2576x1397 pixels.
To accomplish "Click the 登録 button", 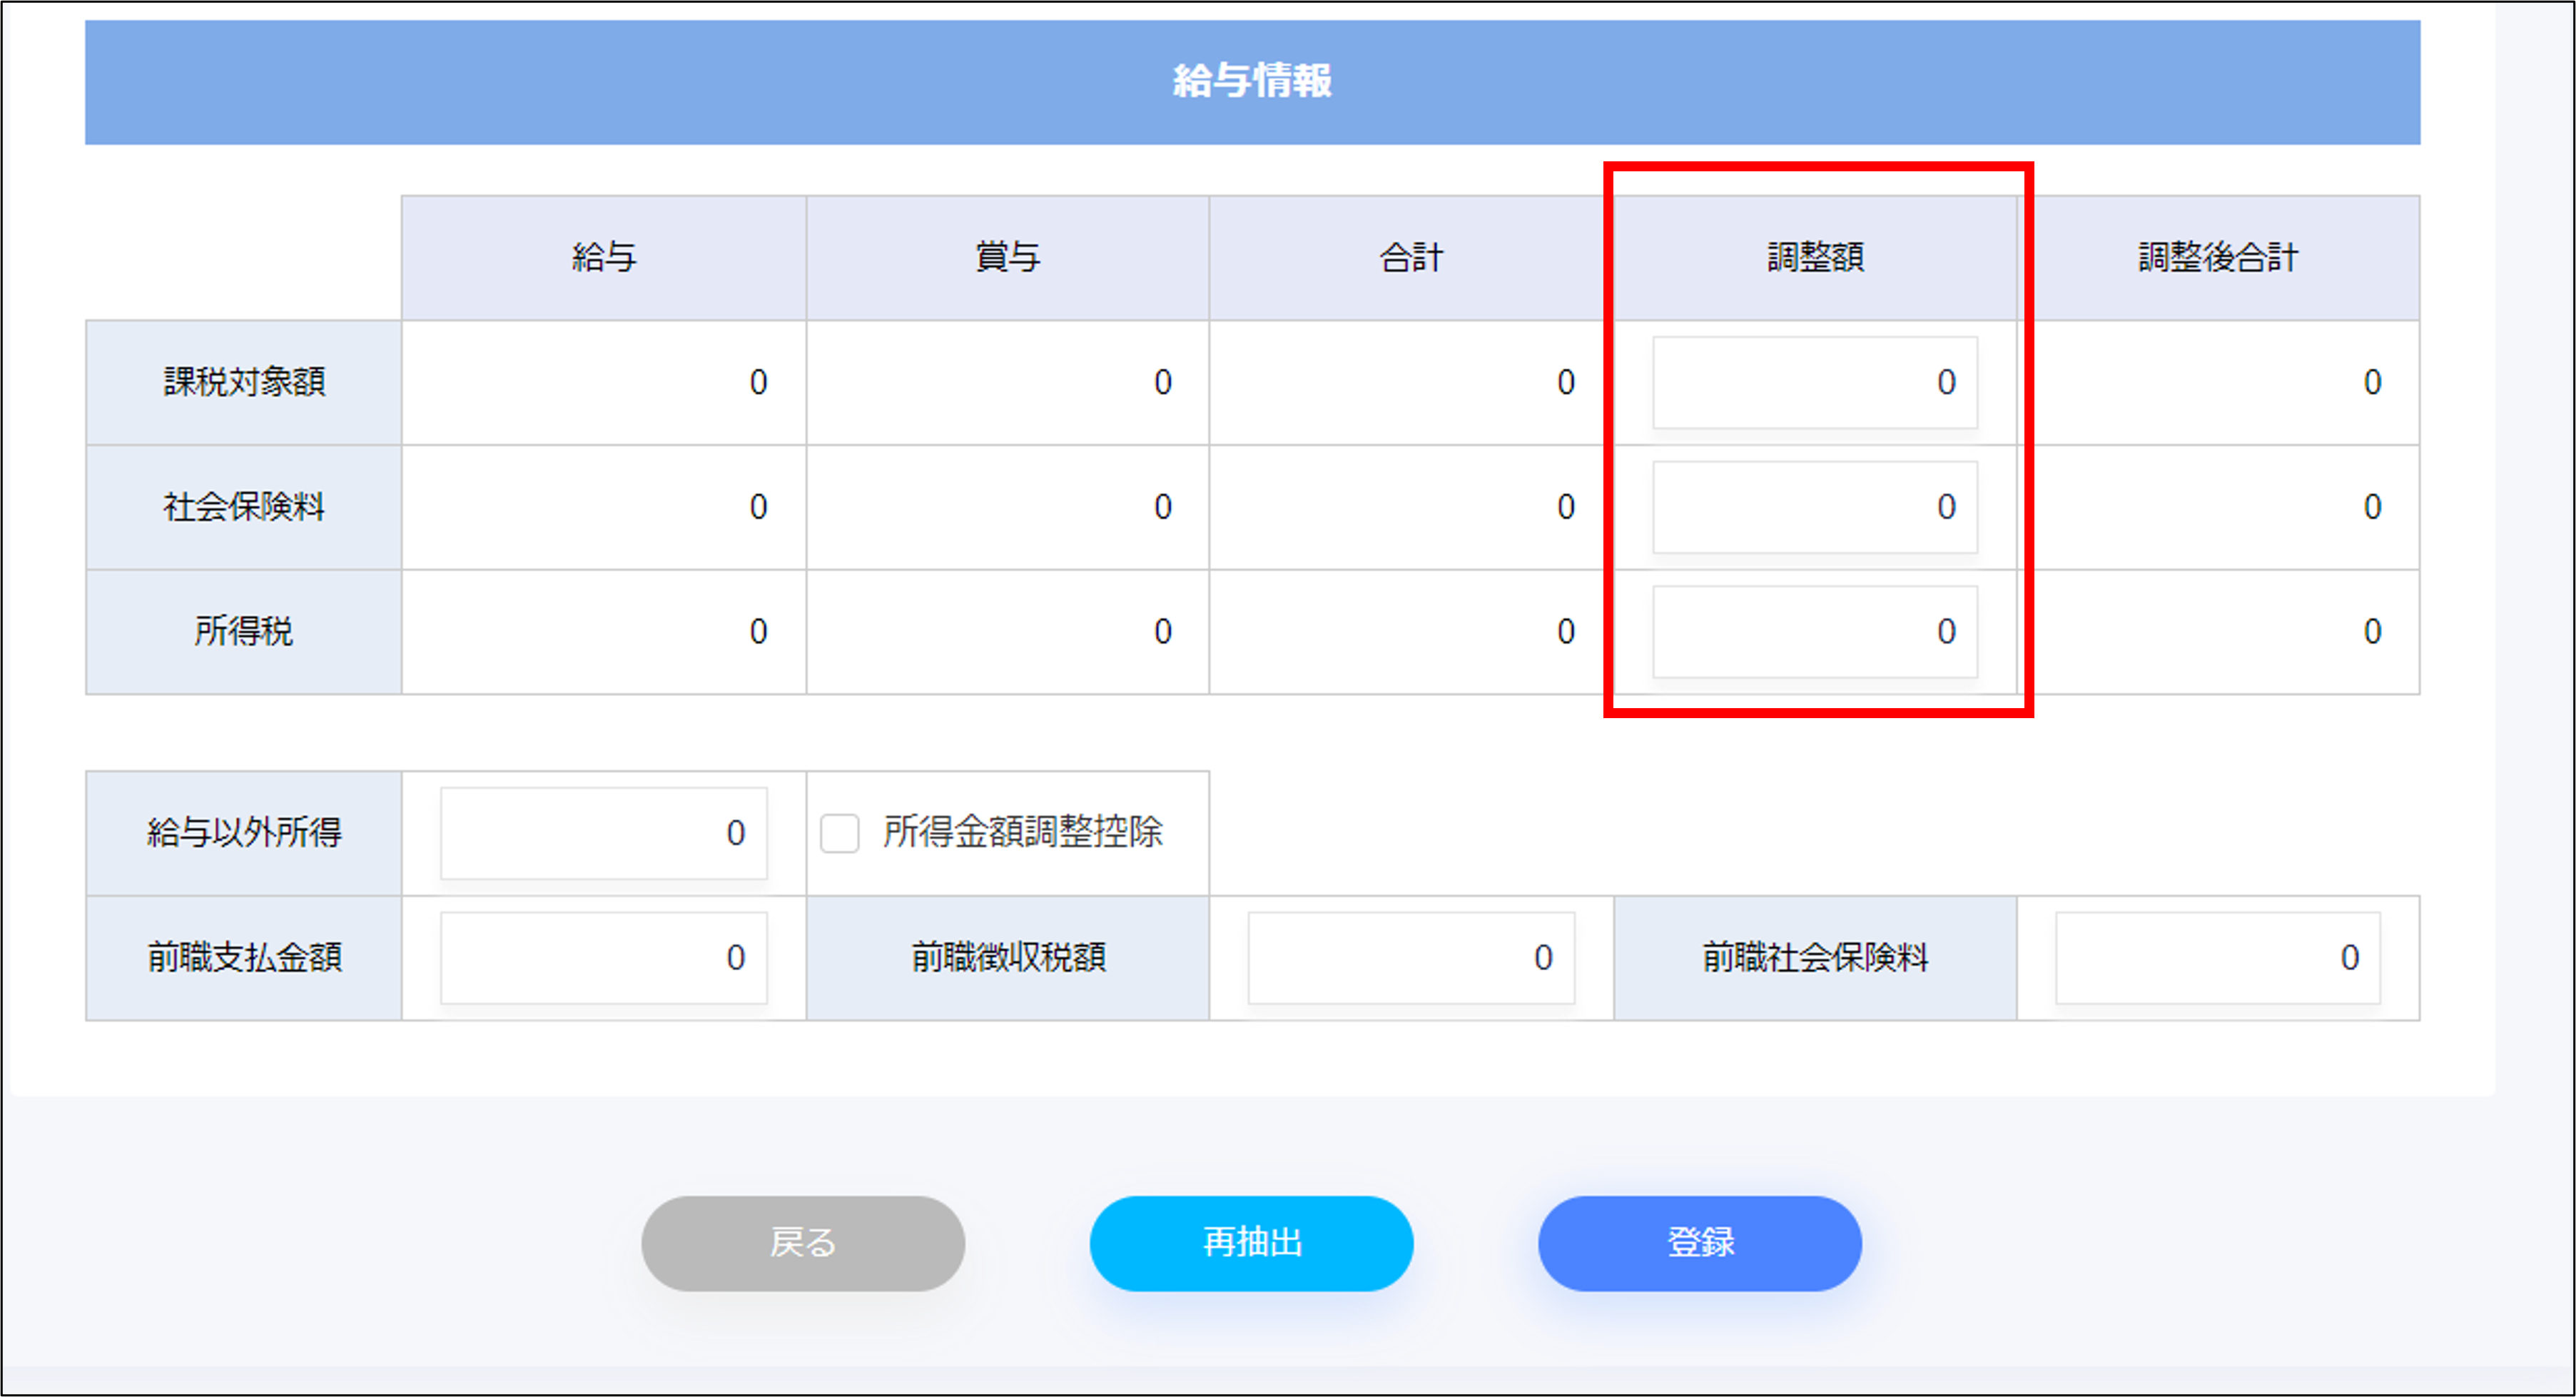I will (1700, 1243).
